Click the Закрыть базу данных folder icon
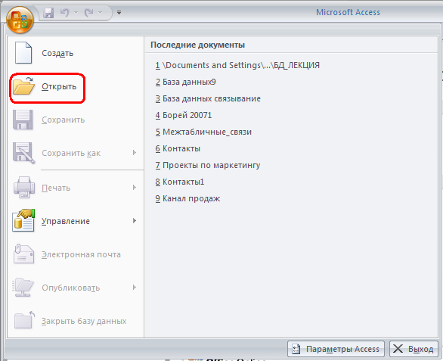Viewport: 443px width, 361px height. click(x=25, y=320)
